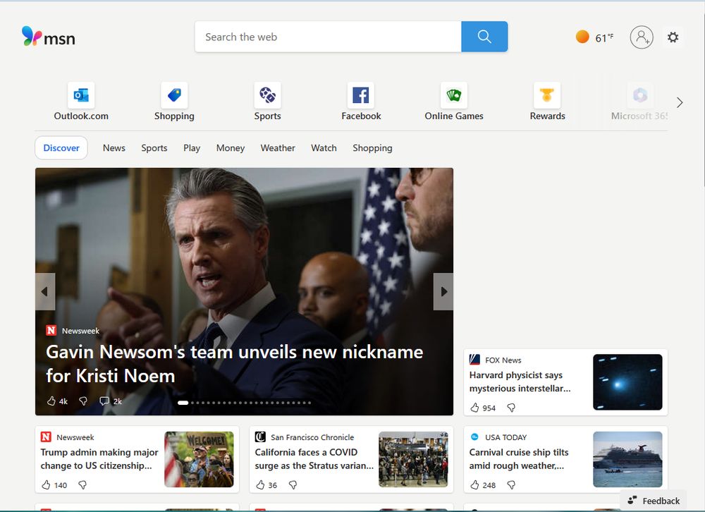This screenshot has height=512, width=705.
Task: Click the MSN butterfly logo
Action: point(48,37)
